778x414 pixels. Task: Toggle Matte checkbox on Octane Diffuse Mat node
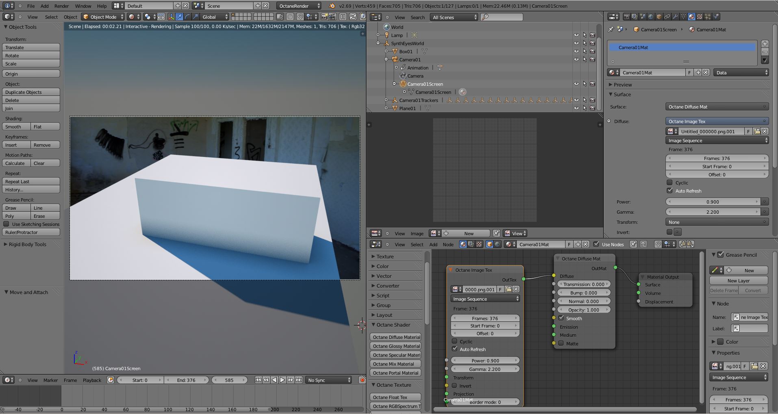(x=561, y=343)
